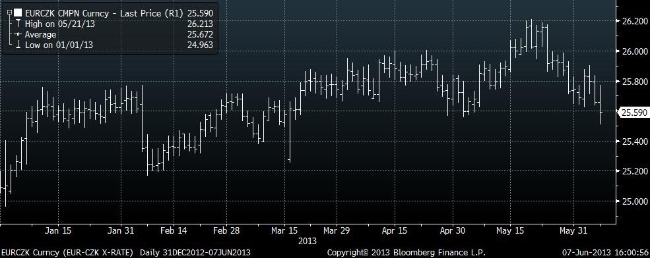Click the High marker icon in legend

18,24
